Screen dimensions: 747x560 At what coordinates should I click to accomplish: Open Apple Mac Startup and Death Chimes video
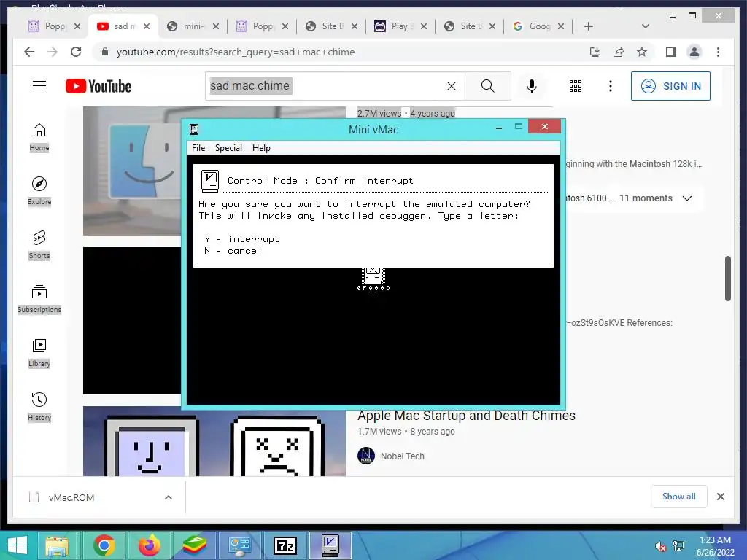click(466, 416)
